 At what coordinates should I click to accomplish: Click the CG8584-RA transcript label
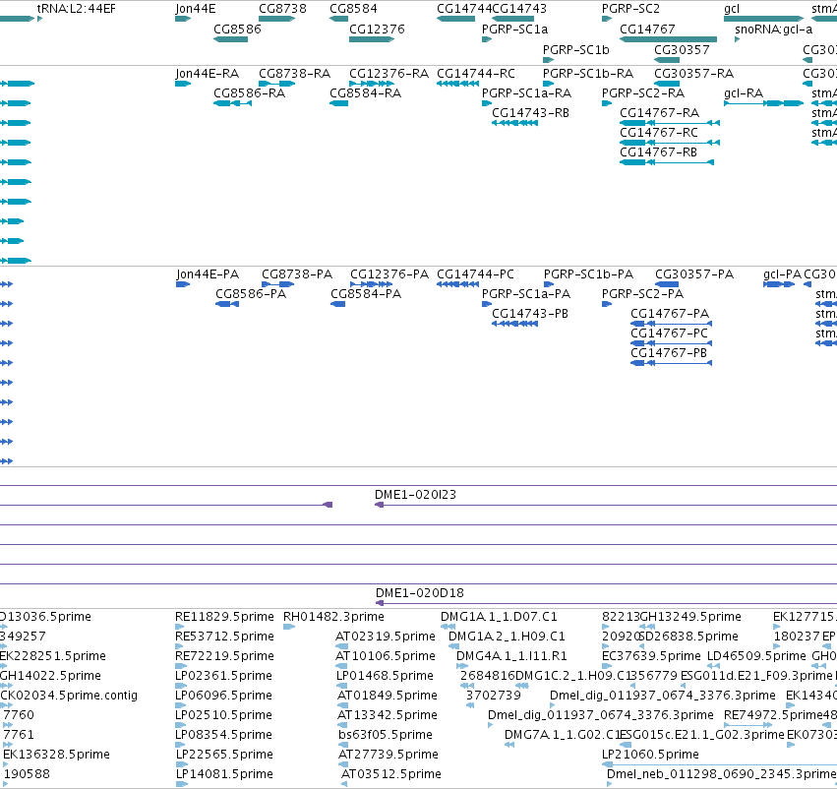coord(365,92)
